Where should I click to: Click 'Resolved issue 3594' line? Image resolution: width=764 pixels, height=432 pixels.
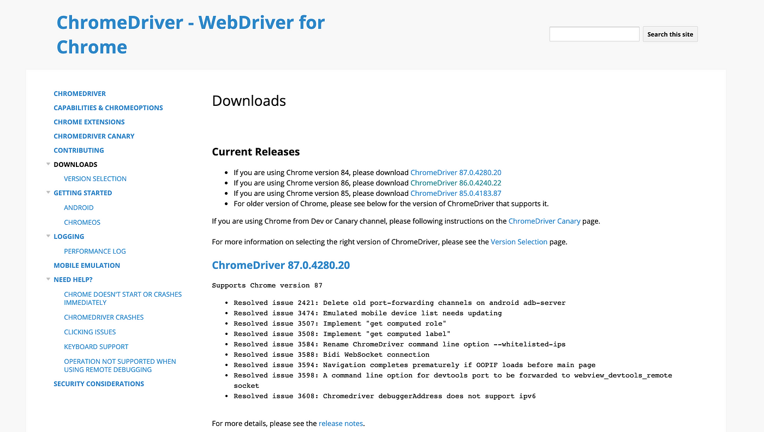(415, 365)
